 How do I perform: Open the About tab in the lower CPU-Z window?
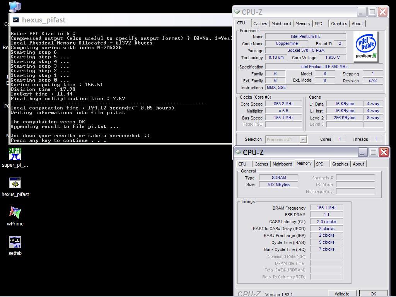pos(358,164)
